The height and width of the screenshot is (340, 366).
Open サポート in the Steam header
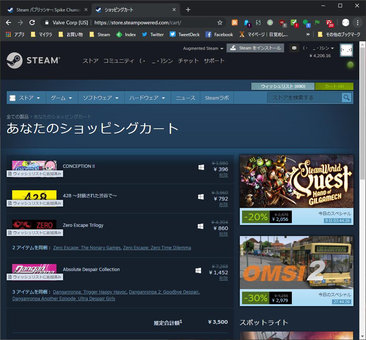214,61
